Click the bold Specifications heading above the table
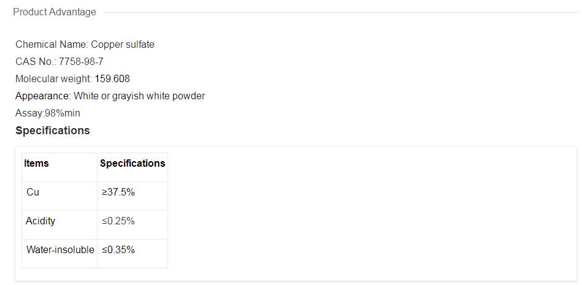The height and width of the screenshot is (285, 582). 53,131
